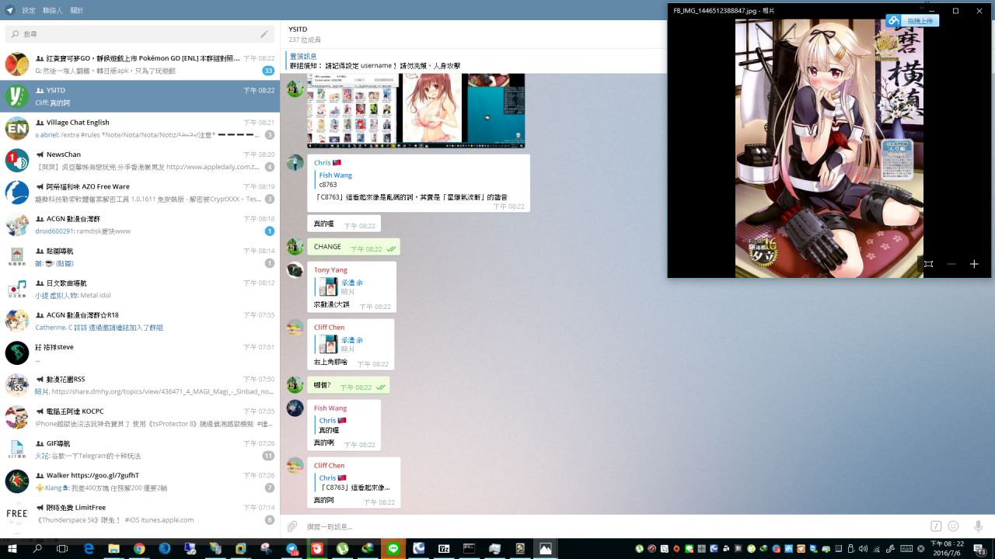Screen dimensions: 995x559
Task: Click the taskbar clock showing 2016/7/6
Action: pyautogui.click(x=948, y=548)
